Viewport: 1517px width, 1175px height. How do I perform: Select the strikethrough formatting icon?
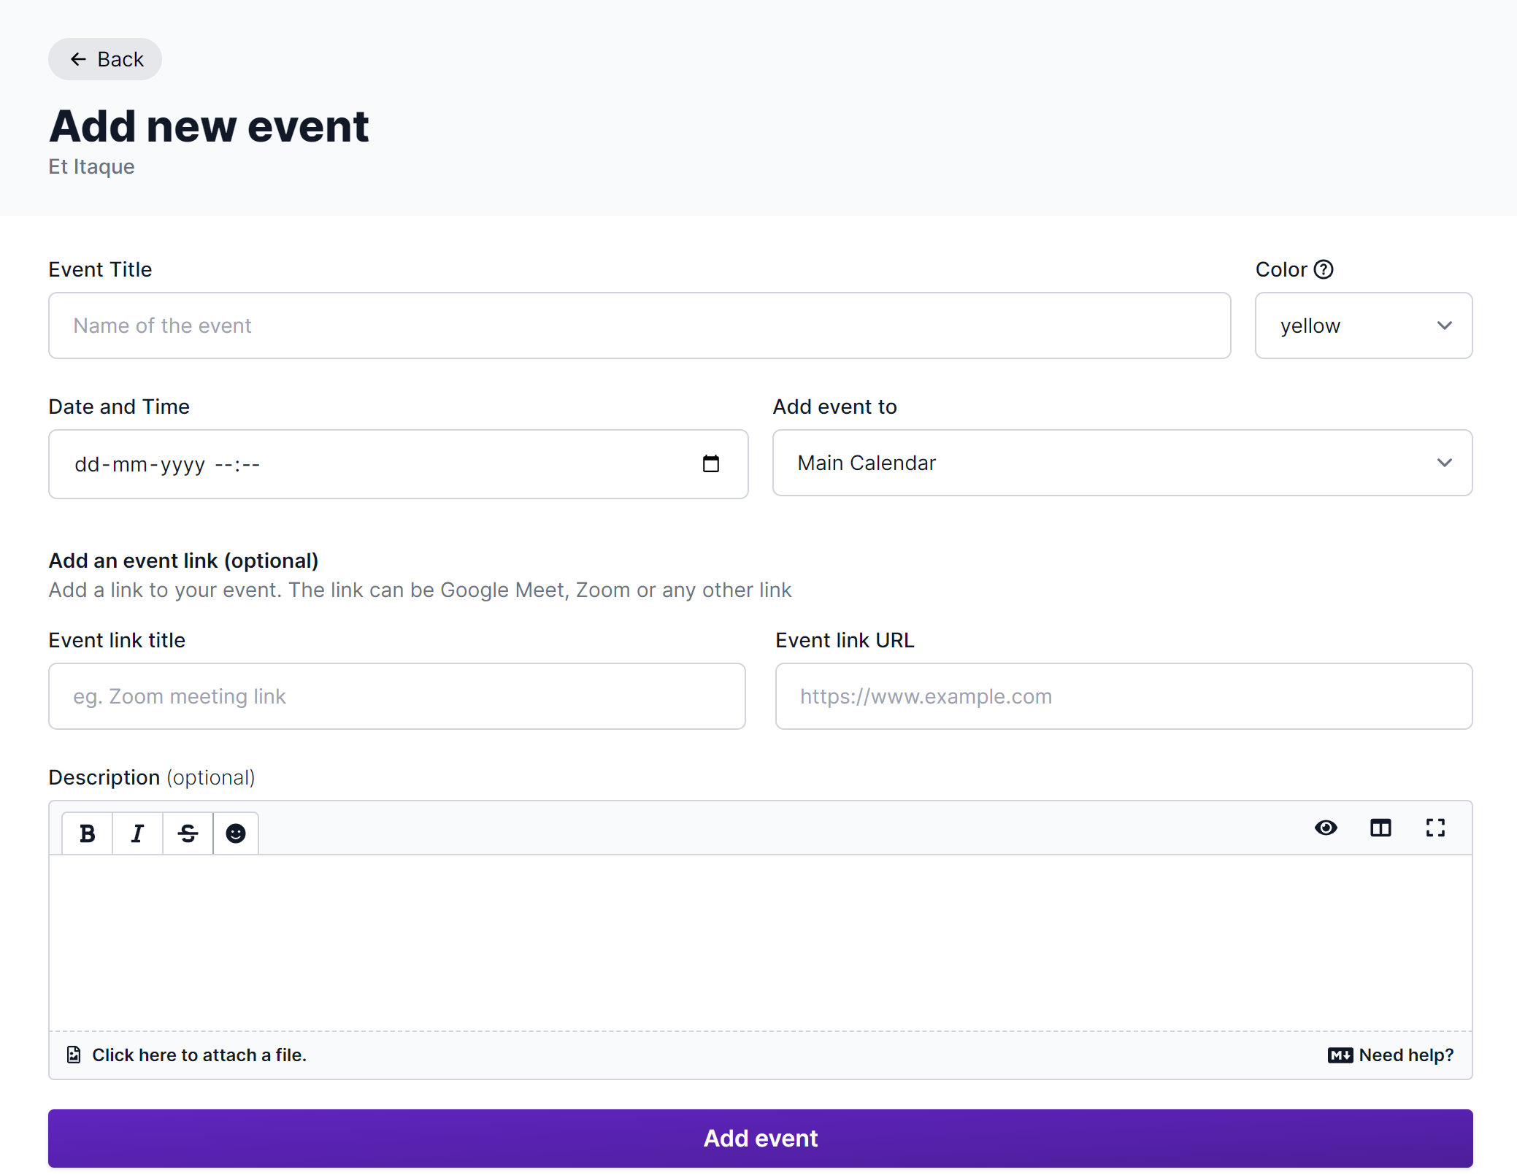point(187,832)
